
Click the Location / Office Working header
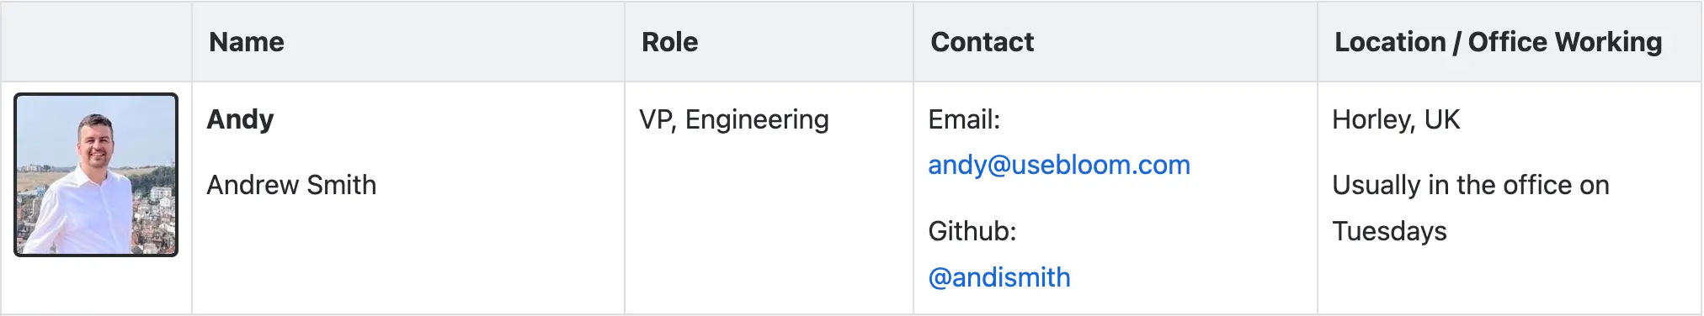[1499, 42]
